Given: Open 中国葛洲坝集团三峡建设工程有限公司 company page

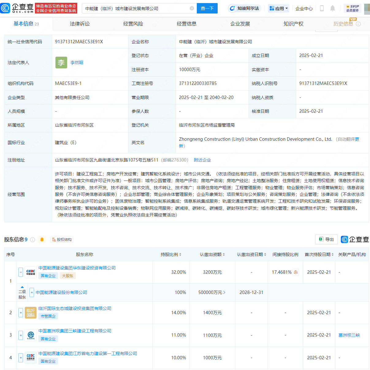Looking at the screenshot, I should tap(75, 331).
